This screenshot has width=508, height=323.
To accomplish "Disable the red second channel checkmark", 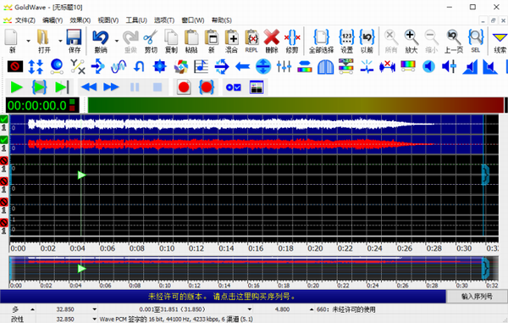I will coord(4,140).
